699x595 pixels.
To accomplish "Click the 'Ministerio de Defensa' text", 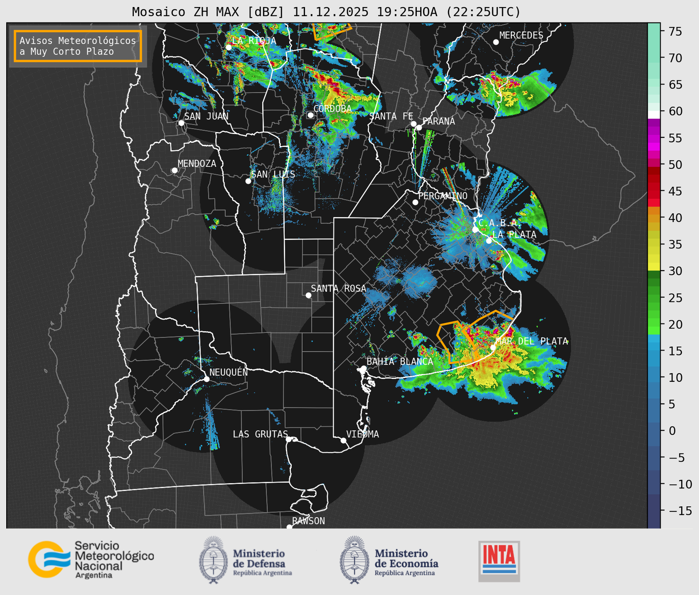I will click(259, 559).
